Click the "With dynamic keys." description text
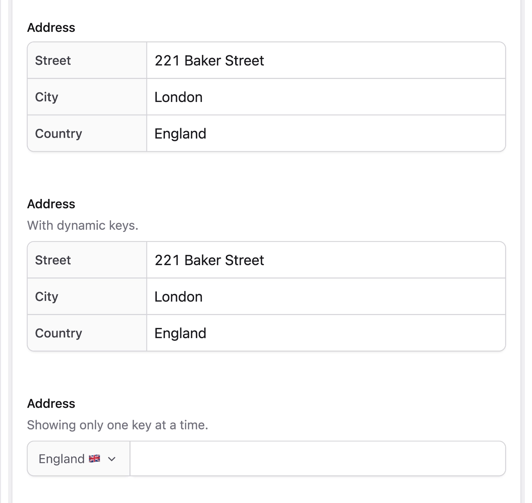The height and width of the screenshot is (503, 532). 83,225
